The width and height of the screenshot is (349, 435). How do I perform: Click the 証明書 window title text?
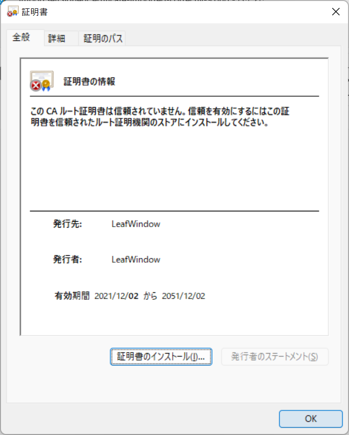[x=35, y=12]
